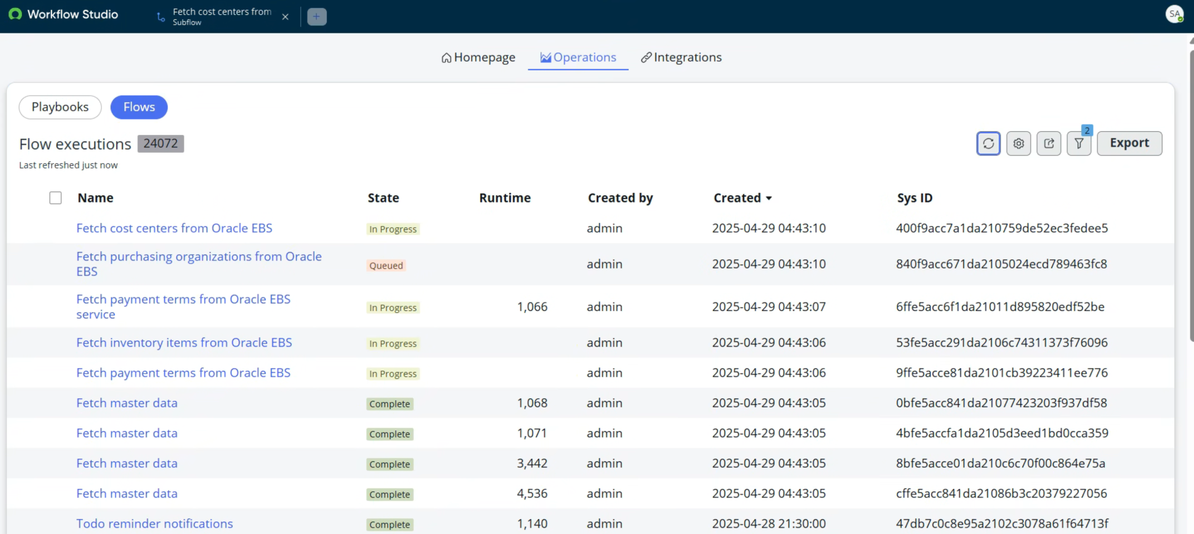Open Todo reminder notifications flow

[154, 523]
